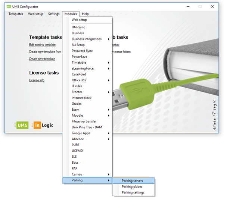Select UNI-Sync module entry
The height and width of the screenshot is (208, 233).
click(x=79, y=27)
